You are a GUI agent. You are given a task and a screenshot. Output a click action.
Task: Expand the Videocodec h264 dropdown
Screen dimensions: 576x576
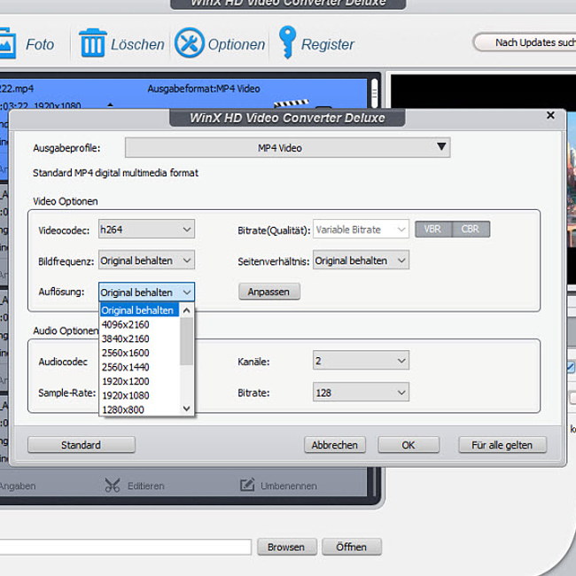click(x=146, y=230)
